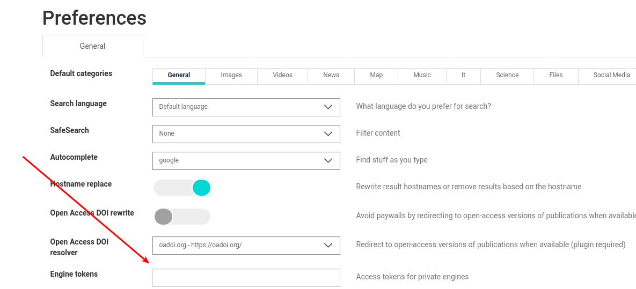Open the Autocomplete dropdown set to google

tap(246, 160)
